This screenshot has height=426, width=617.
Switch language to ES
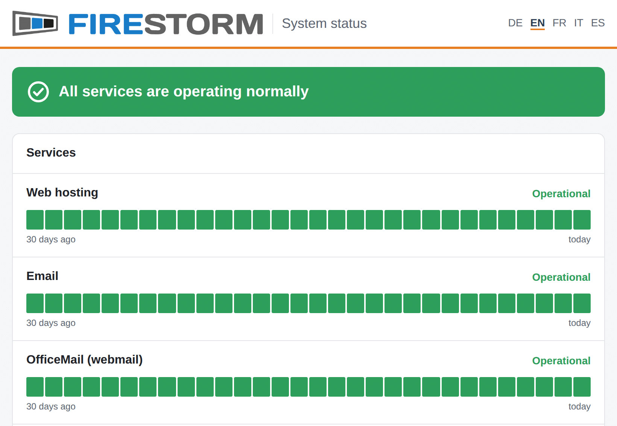[x=598, y=23]
